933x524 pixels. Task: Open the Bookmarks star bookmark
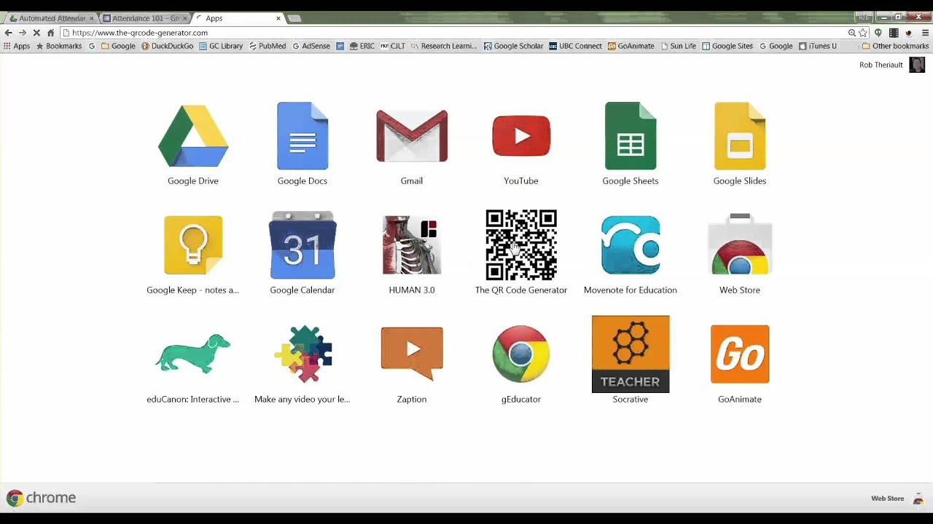click(59, 46)
